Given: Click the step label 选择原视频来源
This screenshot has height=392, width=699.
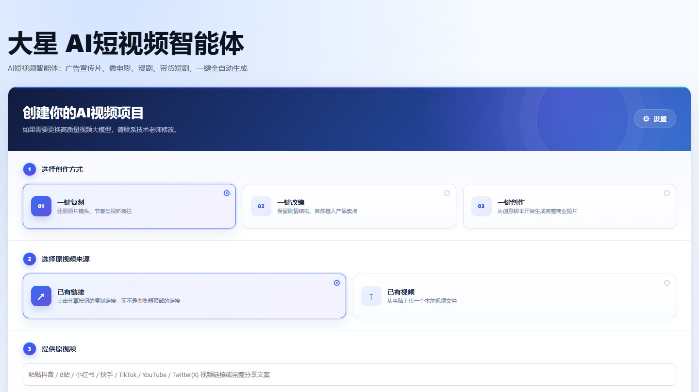Looking at the screenshot, I should (x=66, y=259).
